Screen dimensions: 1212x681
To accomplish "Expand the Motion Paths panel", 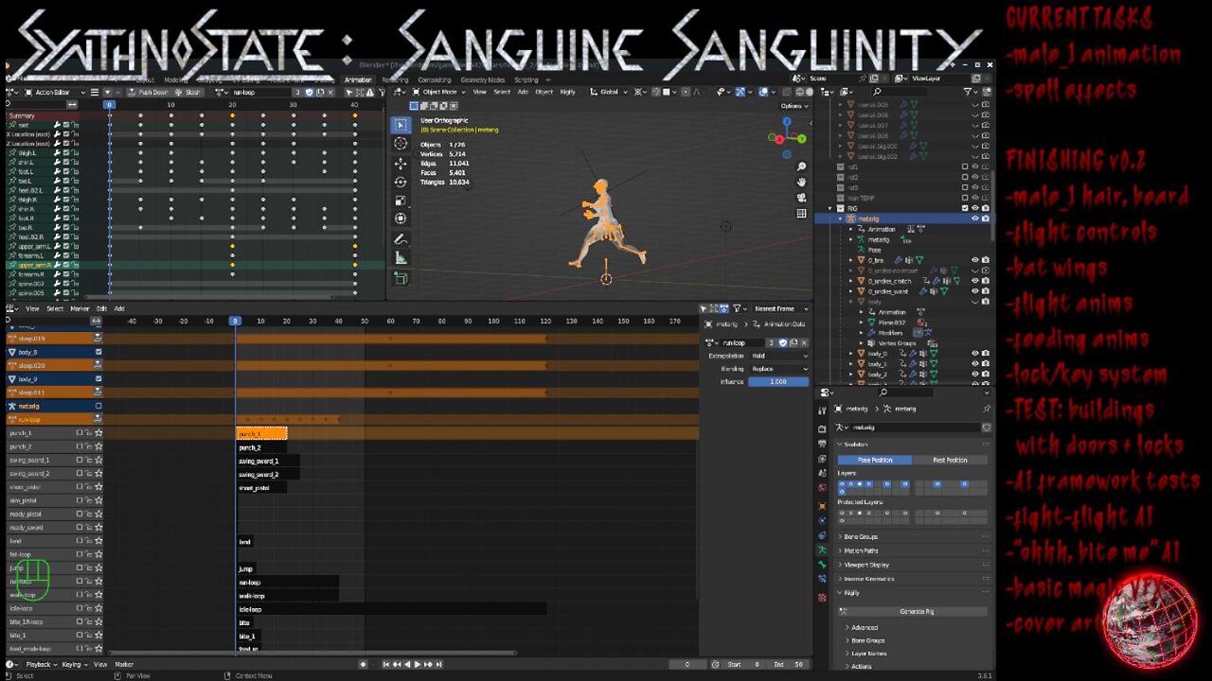I will [861, 550].
